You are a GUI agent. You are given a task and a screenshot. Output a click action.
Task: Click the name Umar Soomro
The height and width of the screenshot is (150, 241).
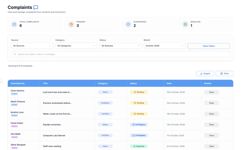[x=17, y=91]
